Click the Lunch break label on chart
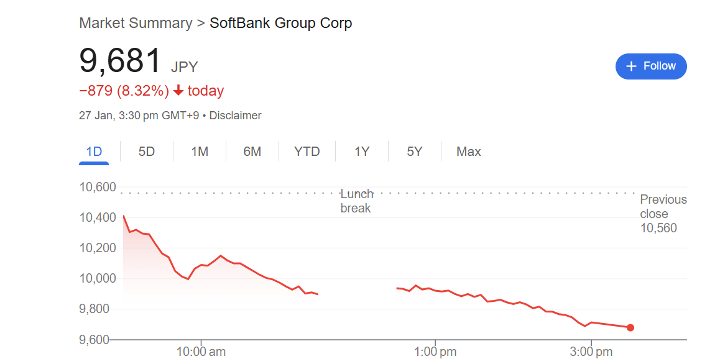Viewport: 720px width, 364px height. (x=356, y=201)
